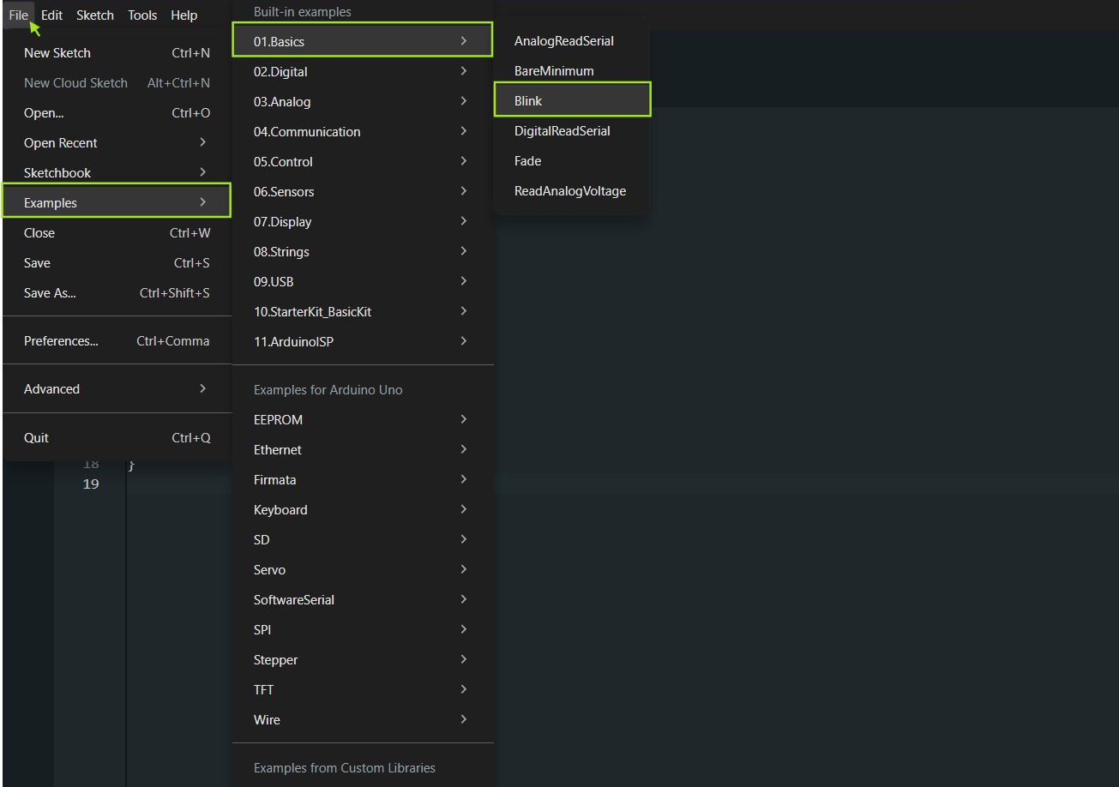Expand SD library examples
This screenshot has height=787, width=1119.
pos(363,540)
